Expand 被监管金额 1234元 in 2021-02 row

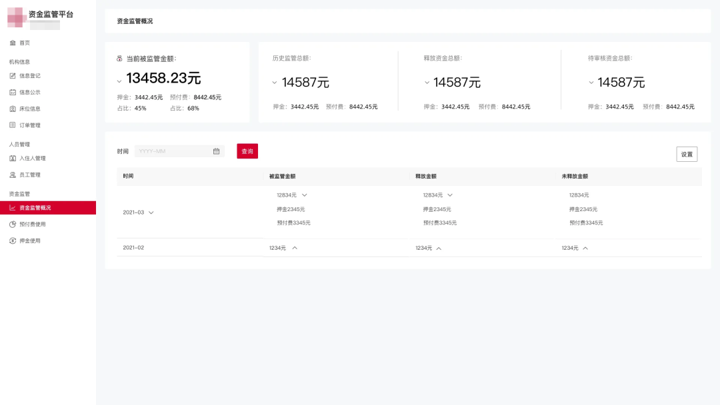[295, 248]
